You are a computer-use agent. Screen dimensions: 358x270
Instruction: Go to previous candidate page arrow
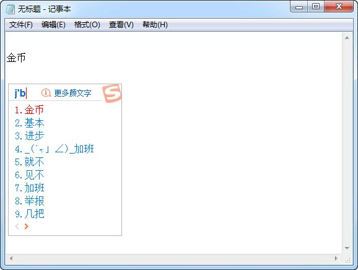(17, 226)
